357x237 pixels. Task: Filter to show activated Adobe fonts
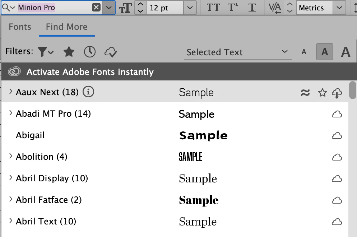click(x=111, y=52)
